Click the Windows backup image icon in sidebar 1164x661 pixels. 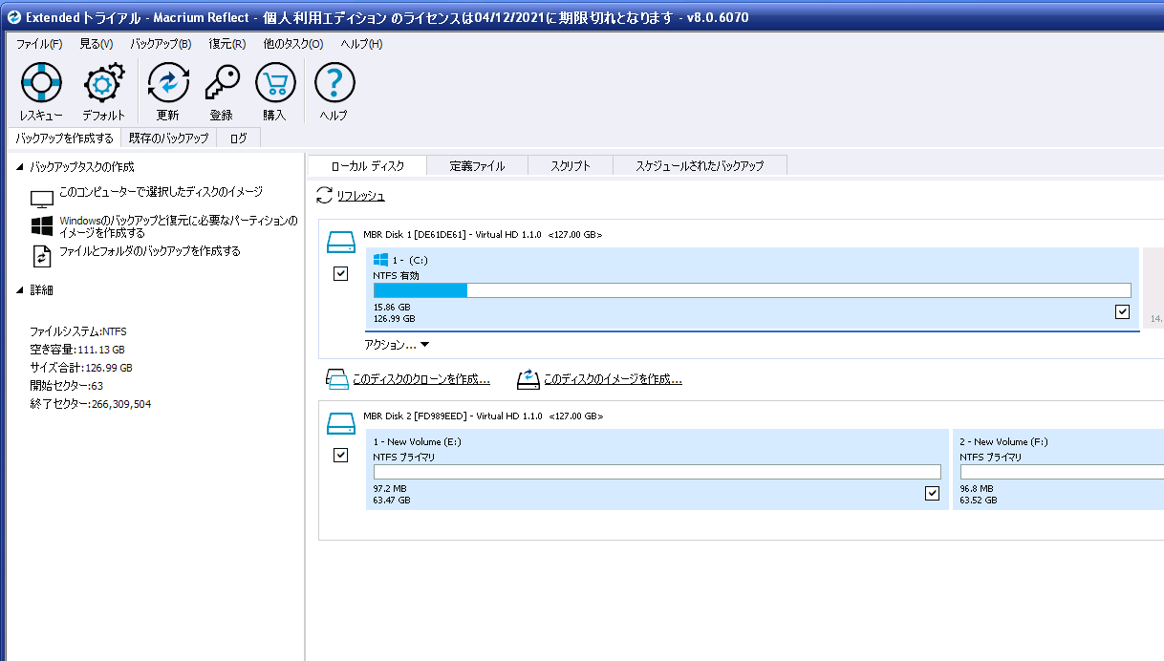click(x=42, y=226)
